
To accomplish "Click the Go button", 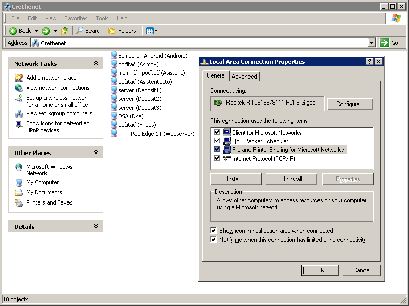I will (x=390, y=43).
